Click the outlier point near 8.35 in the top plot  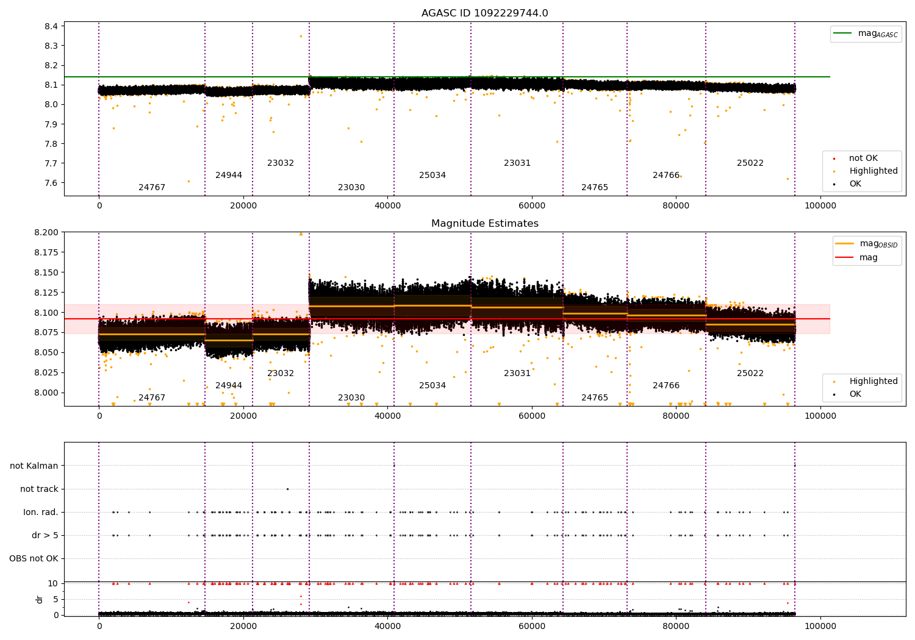click(x=301, y=36)
